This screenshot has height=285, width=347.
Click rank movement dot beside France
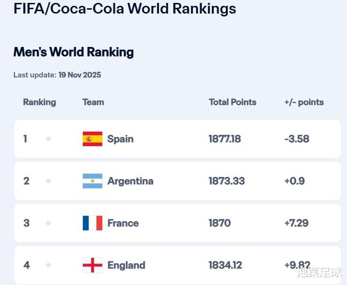pyautogui.click(x=48, y=223)
